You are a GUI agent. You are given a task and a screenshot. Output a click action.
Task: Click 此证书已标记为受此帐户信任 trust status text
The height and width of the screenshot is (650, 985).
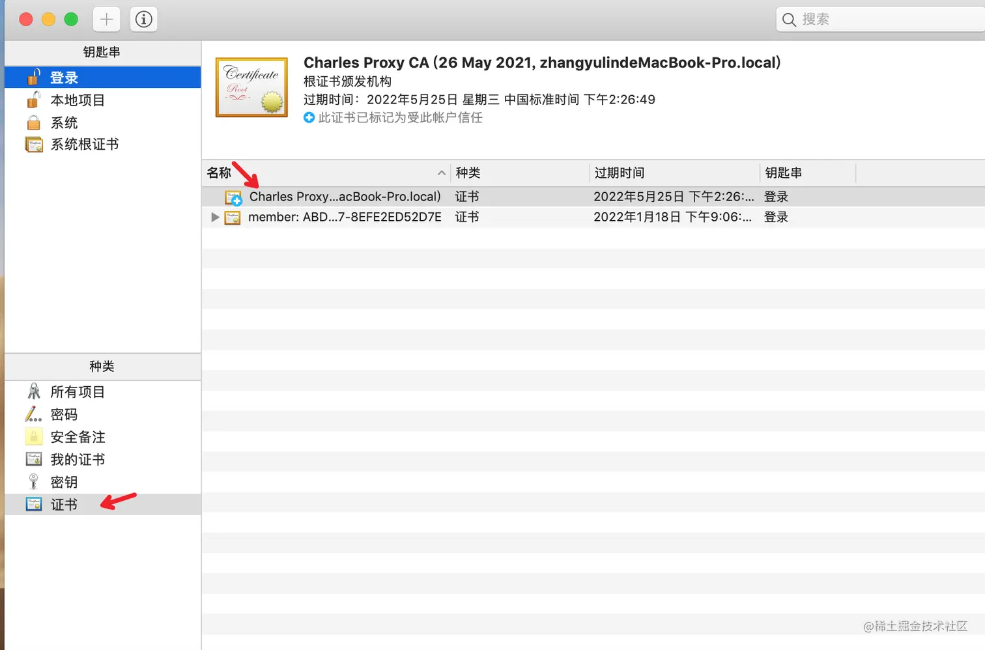point(400,117)
